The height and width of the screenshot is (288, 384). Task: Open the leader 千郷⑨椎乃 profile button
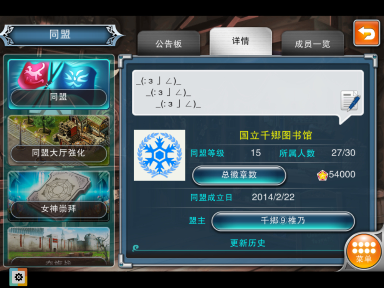pos(283,221)
